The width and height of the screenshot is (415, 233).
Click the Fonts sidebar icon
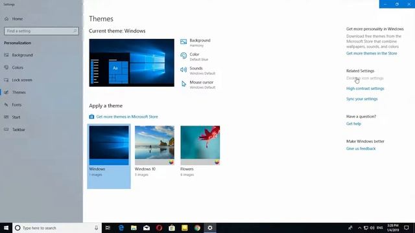[x=6, y=105]
